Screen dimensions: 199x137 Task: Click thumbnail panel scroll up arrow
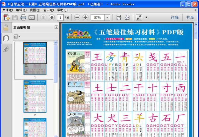pos(56,43)
